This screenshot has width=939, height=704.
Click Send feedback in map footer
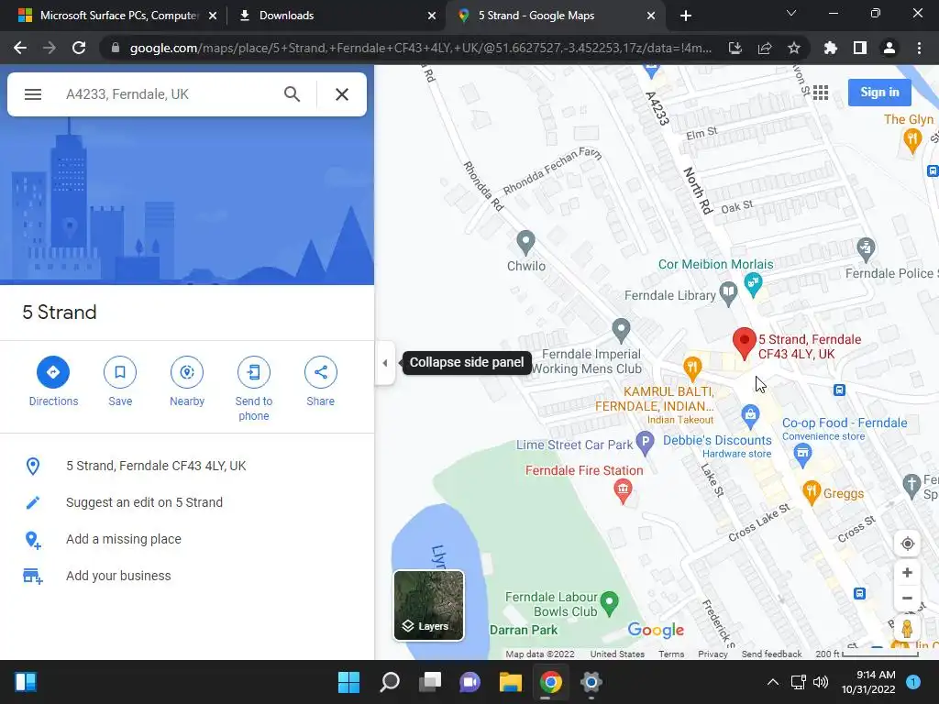pos(771,654)
